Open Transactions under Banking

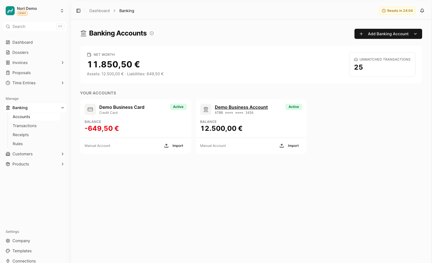coord(25,126)
